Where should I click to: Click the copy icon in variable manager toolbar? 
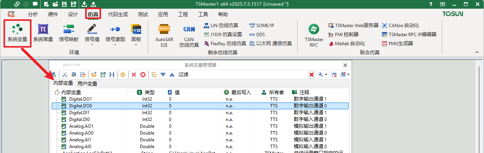pos(74,75)
